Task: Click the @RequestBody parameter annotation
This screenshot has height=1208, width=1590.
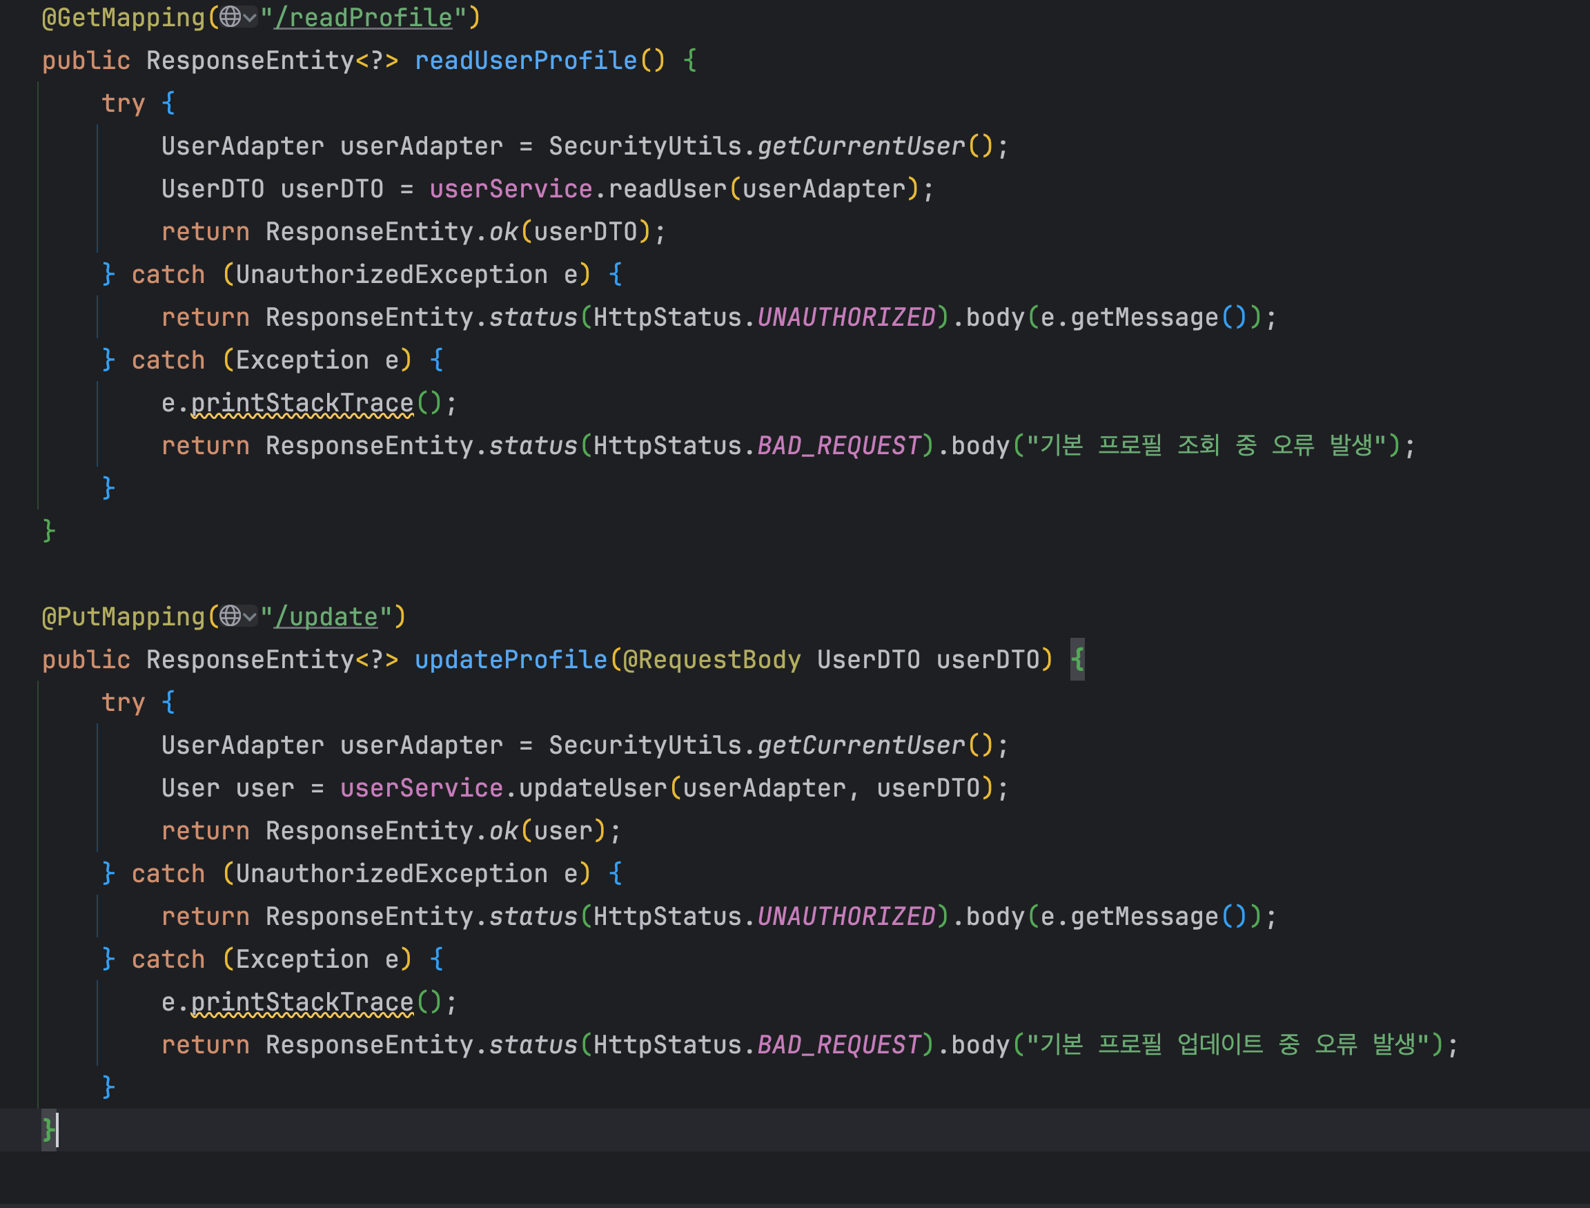Action: 711,659
